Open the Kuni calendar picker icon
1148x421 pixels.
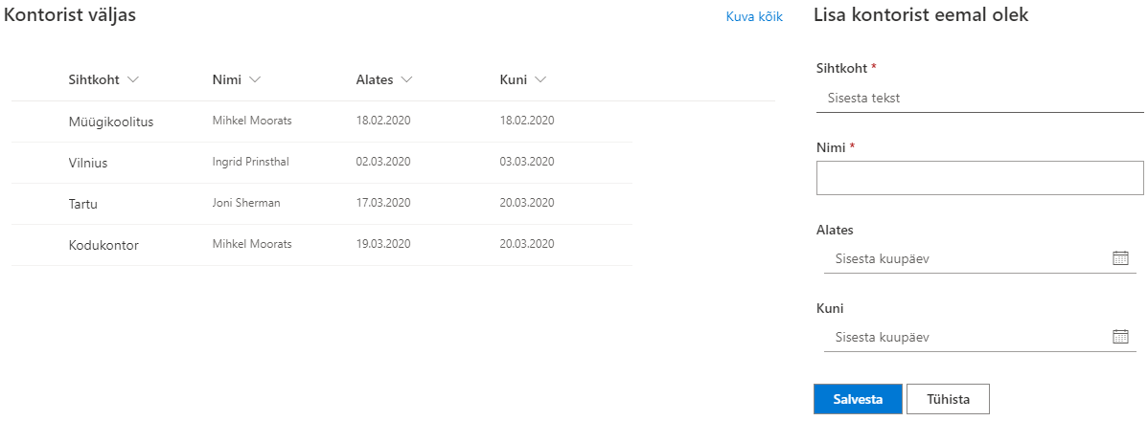[x=1120, y=337]
